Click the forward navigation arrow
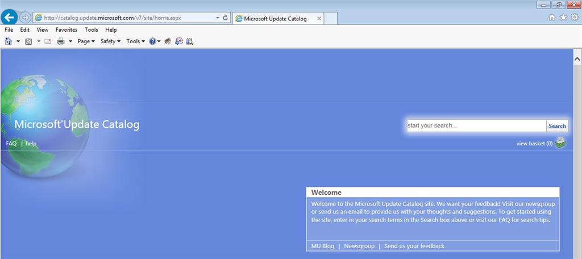Screen dimensions: 582x259 [x=25, y=18]
